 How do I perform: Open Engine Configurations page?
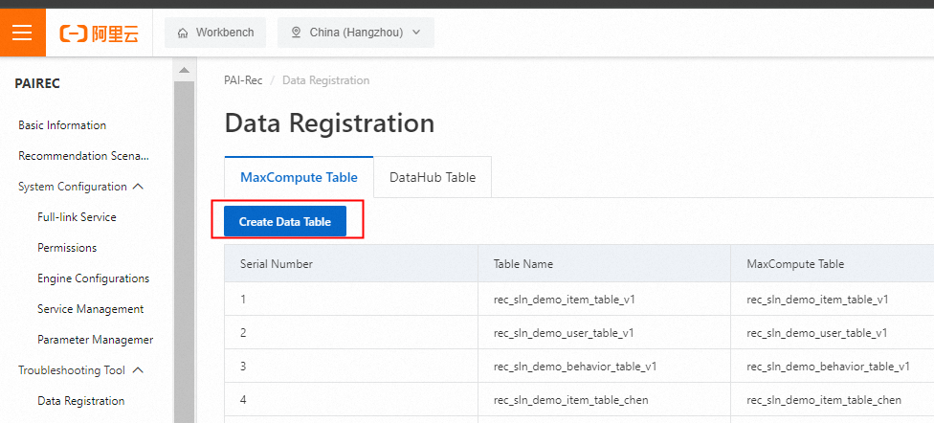point(93,278)
